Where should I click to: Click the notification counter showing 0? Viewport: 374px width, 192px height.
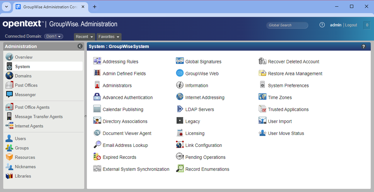coord(367,25)
